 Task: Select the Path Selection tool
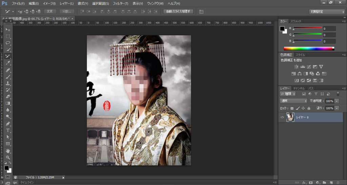[x=8, y=137]
